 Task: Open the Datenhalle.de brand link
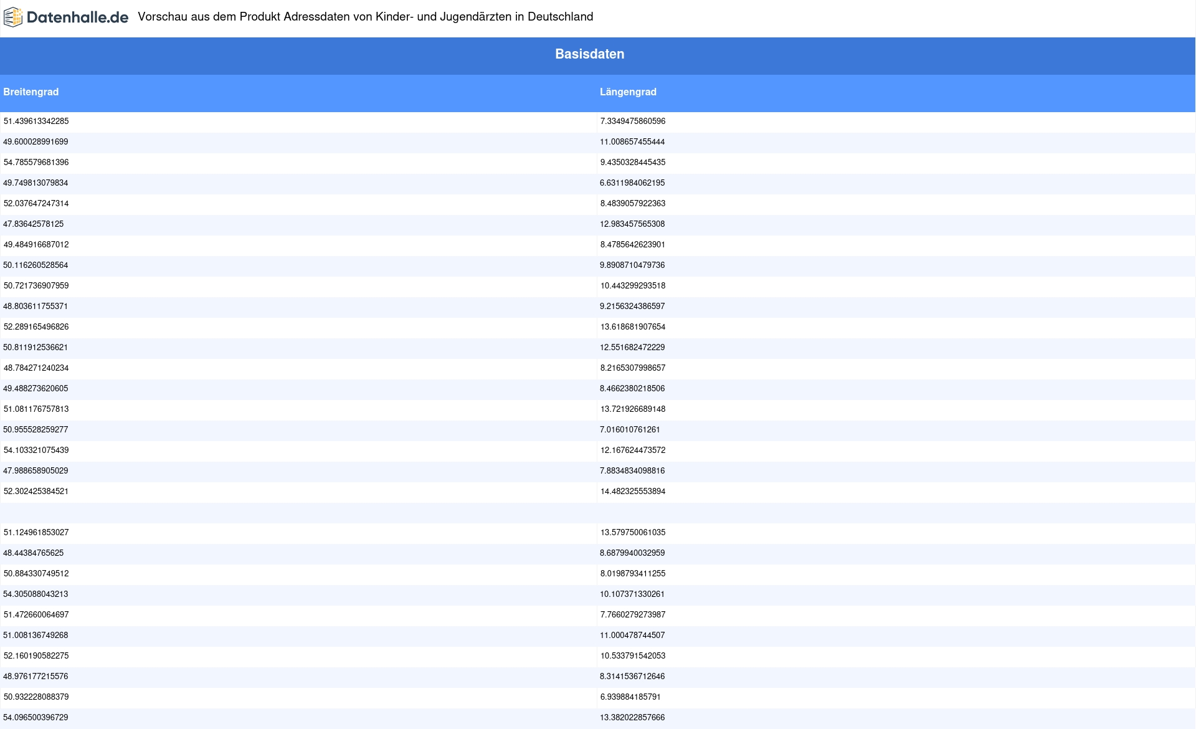coord(77,17)
